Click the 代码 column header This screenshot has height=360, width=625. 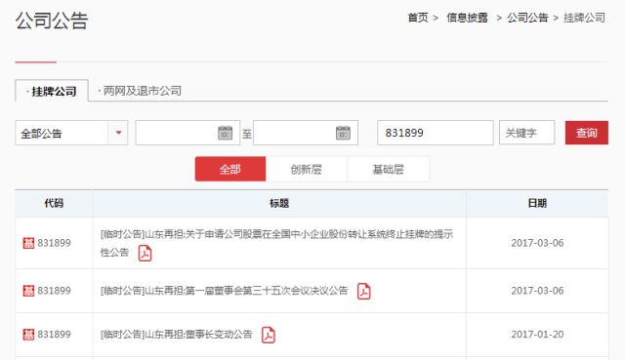55,204
